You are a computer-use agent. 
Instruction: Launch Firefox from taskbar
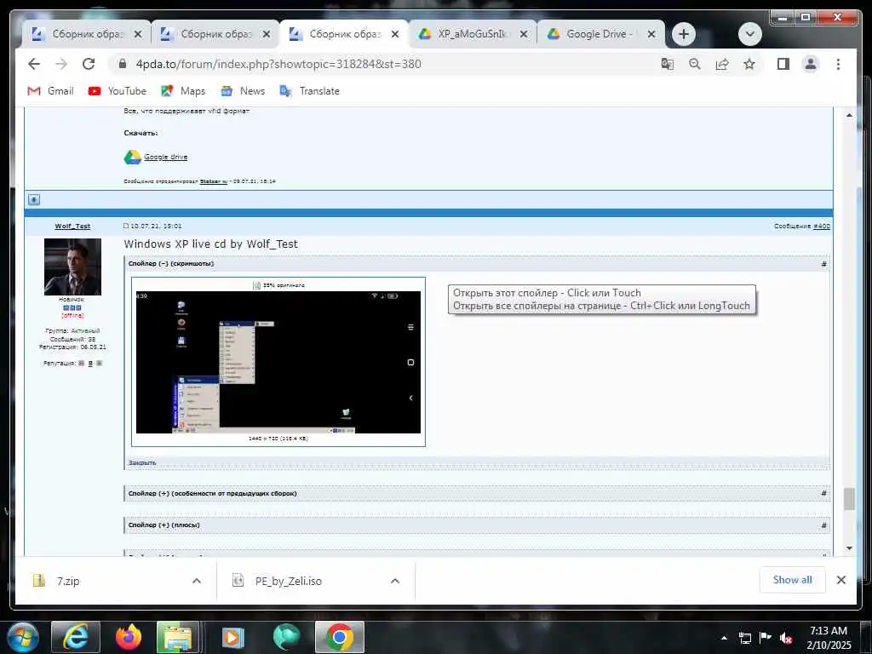(x=128, y=637)
